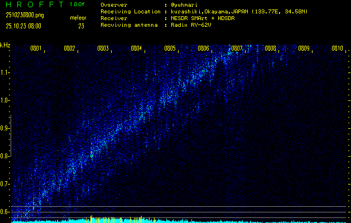Click the kHz axis unit label

pos(5,45)
